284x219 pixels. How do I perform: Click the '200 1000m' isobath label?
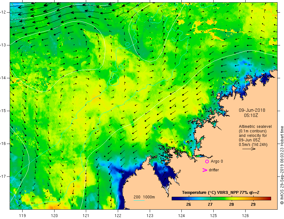144,197
